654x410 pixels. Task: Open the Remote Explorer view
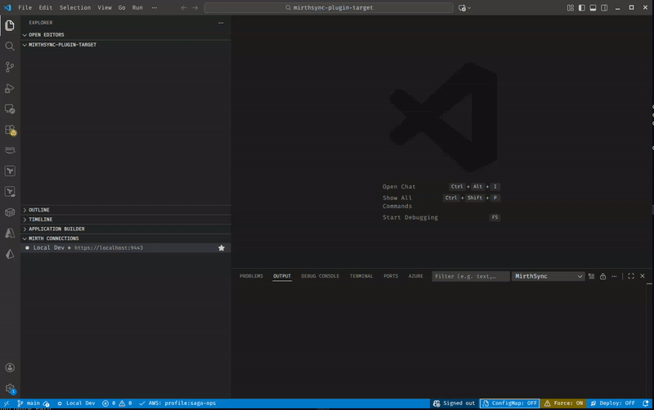(x=10, y=109)
